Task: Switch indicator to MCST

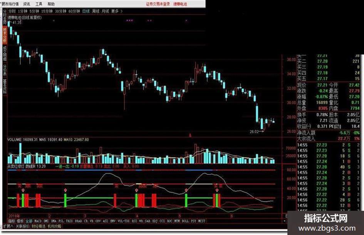Action: [x=202, y=221]
